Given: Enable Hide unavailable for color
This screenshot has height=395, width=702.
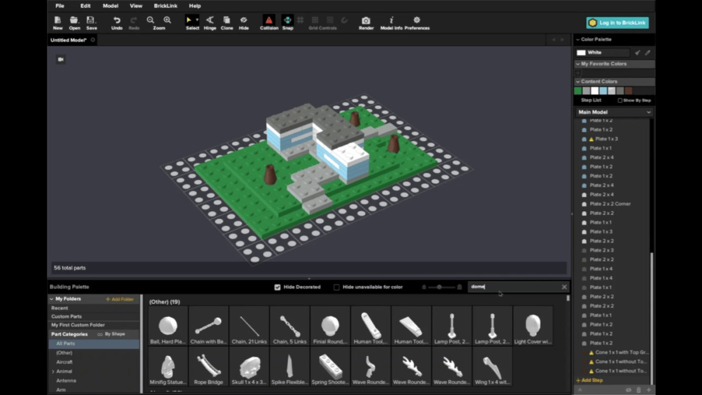Looking at the screenshot, I should [337, 287].
